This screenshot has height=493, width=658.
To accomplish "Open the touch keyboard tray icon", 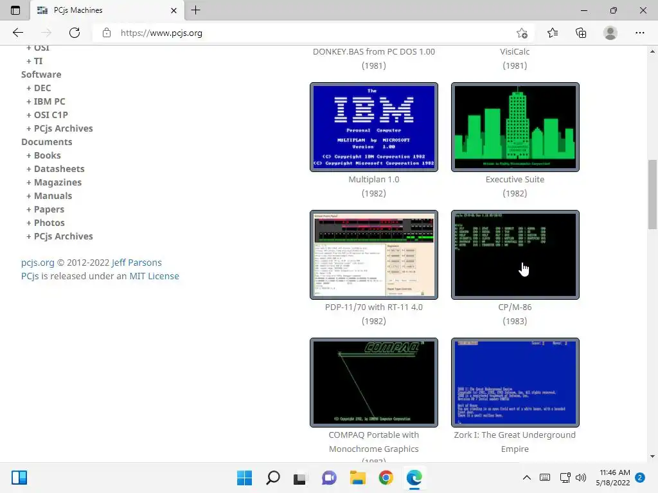I will tap(545, 478).
